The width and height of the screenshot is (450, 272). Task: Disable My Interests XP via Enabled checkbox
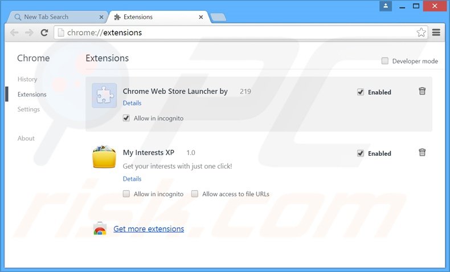361,153
